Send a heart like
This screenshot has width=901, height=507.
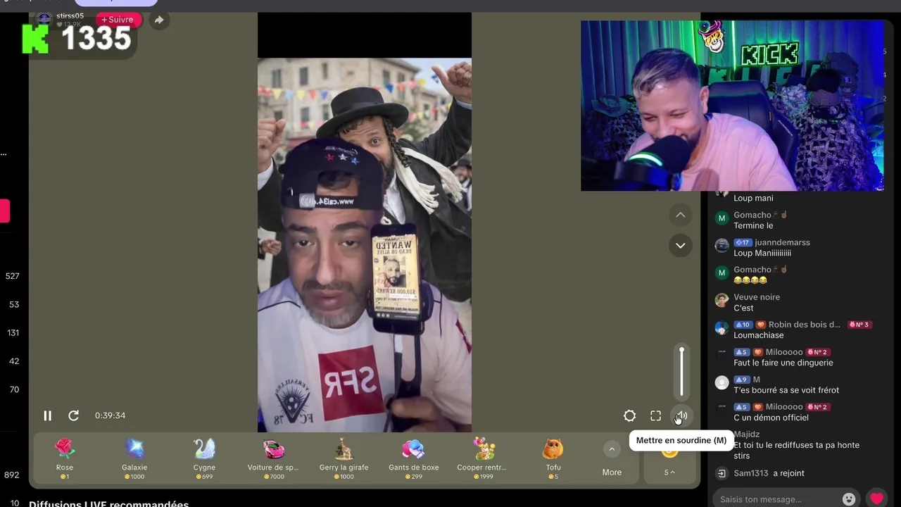[x=876, y=499]
